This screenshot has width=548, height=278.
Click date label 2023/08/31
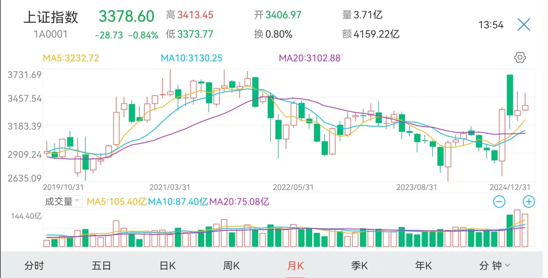[417, 187]
